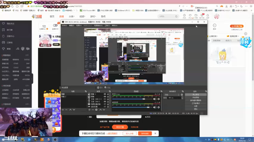
Task: Open the OBS icon in the Windows taskbar
Action: 55,139
